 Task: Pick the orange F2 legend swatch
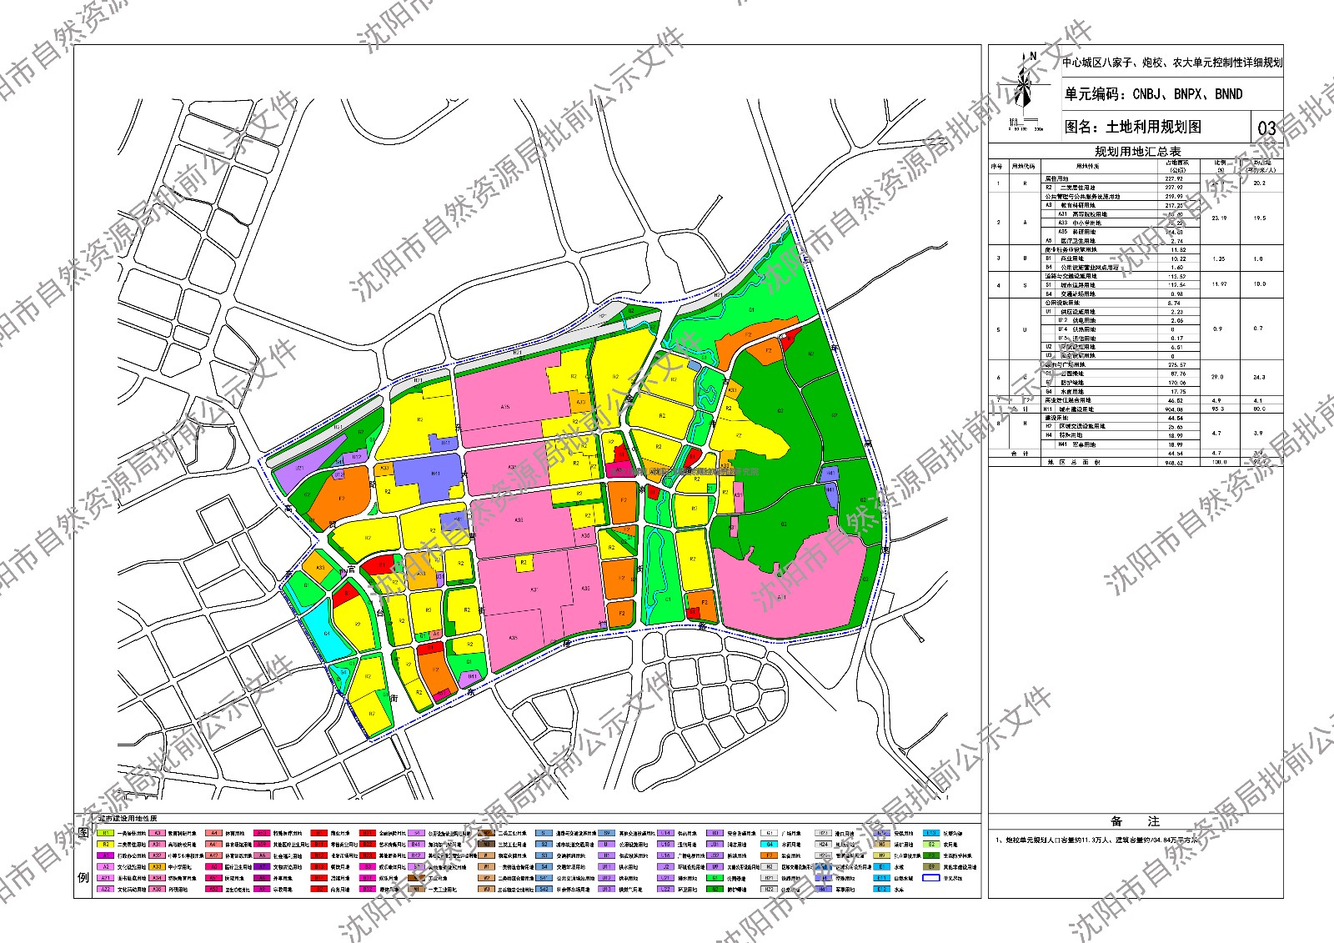click(x=770, y=855)
